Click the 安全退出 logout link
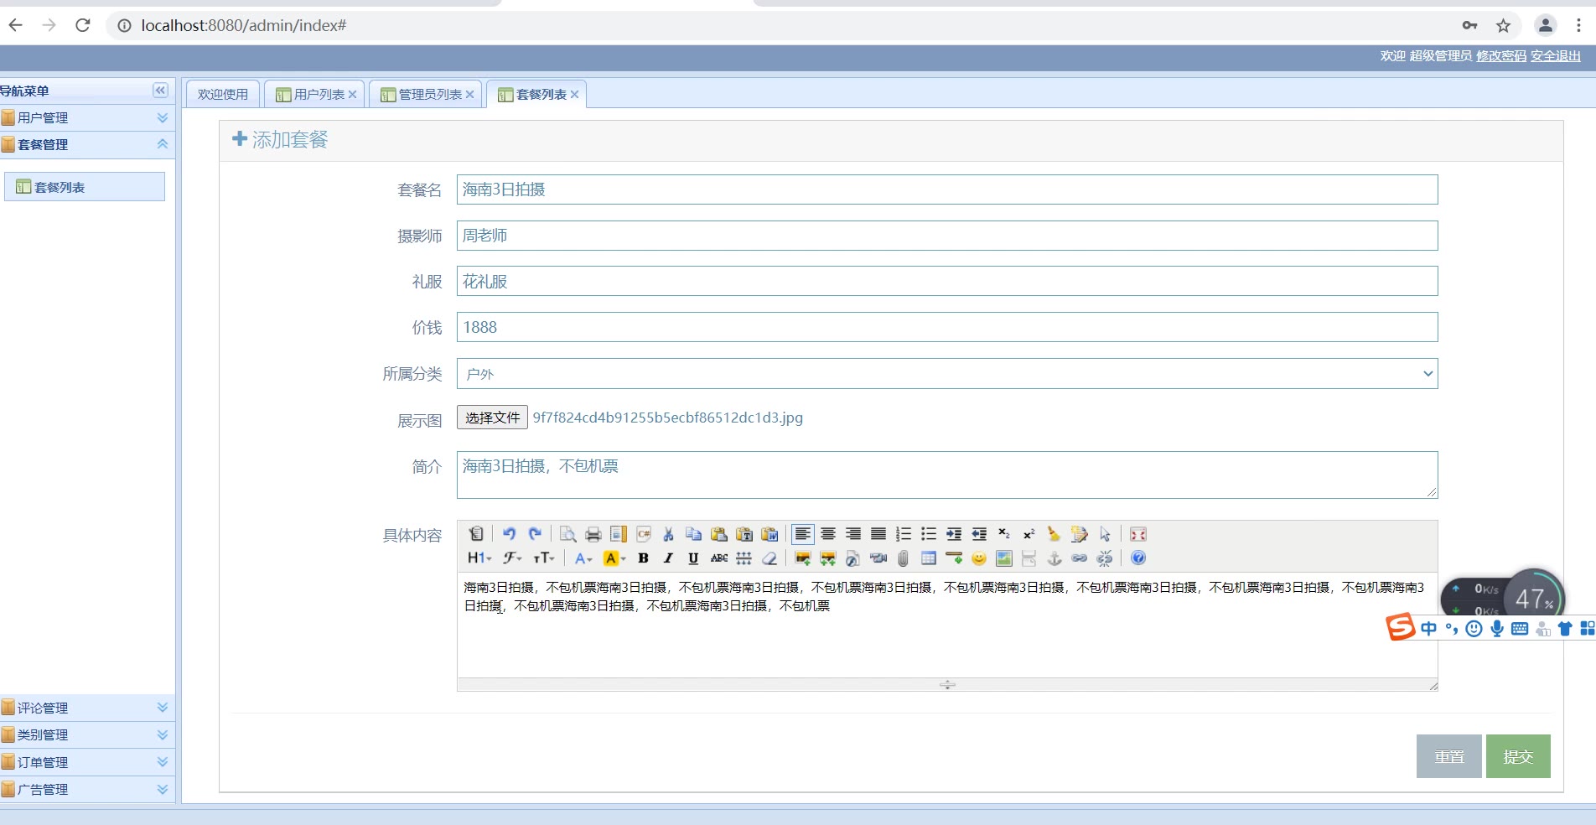Image resolution: width=1596 pixels, height=825 pixels. [x=1555, y=56]
